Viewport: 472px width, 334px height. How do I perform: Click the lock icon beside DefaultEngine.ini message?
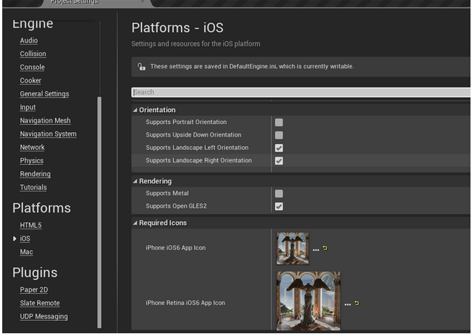(x=141, y=67)
